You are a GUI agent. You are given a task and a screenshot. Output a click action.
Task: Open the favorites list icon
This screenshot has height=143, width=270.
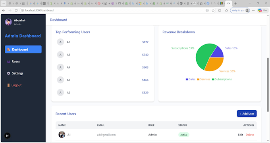pos(226,10)
